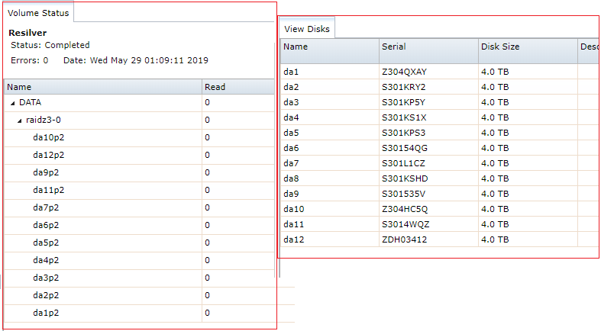Screen dimensions: 601x331
Task: Click disk da3 in the View Disks list
Action: click(x=291, y=102)
